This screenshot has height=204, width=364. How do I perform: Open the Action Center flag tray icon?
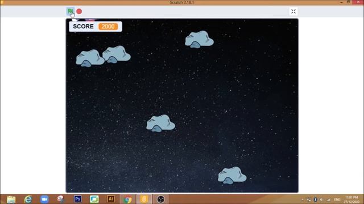coord(309,199)
